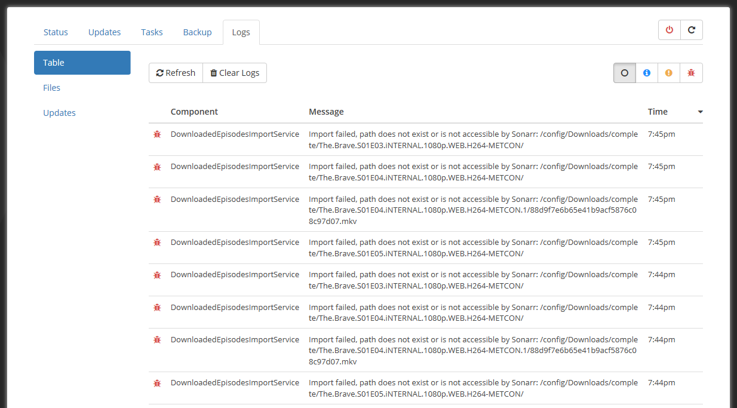Click the bug icon beside the last 7:44pm entry

point(157,383)
